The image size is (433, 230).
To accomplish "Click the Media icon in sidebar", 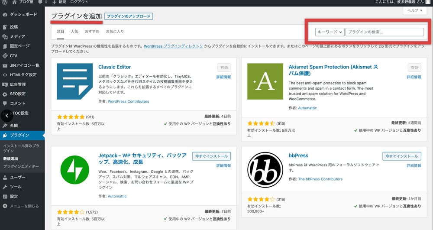I will click(x=5, y=36).
